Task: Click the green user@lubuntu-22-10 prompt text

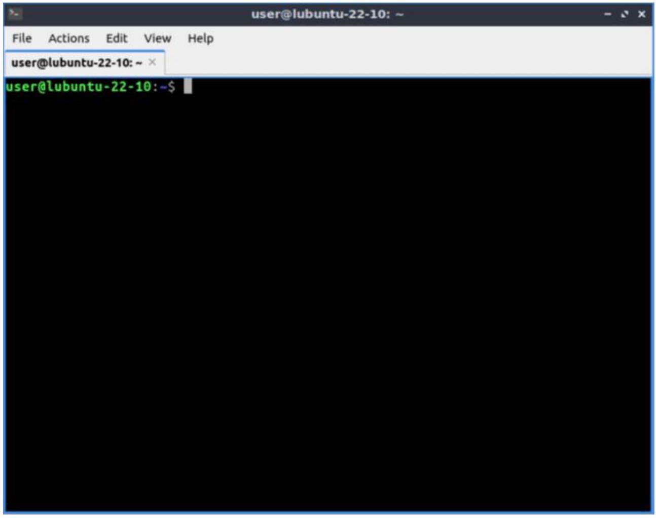Action: [x=79, y=87]
